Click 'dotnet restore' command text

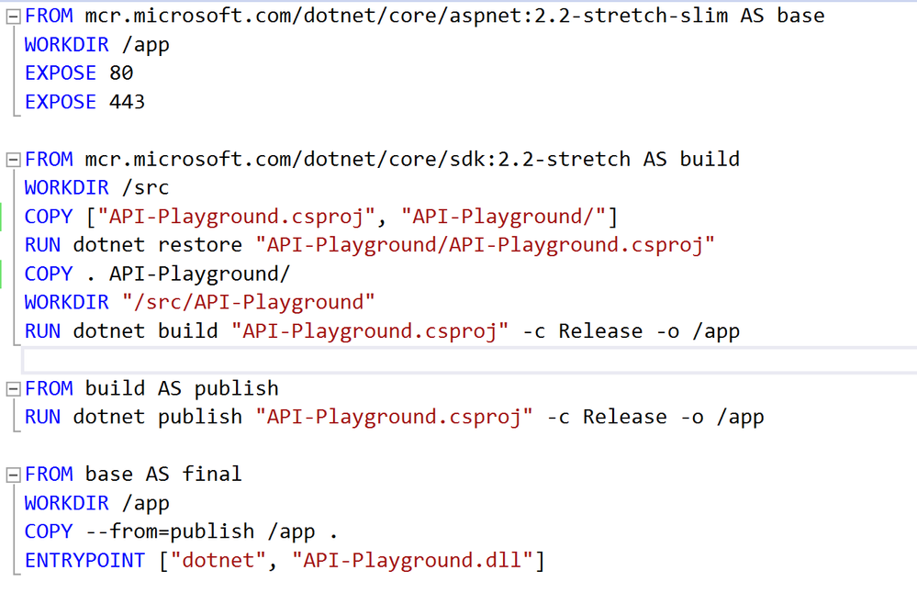(x=158, y=245)
